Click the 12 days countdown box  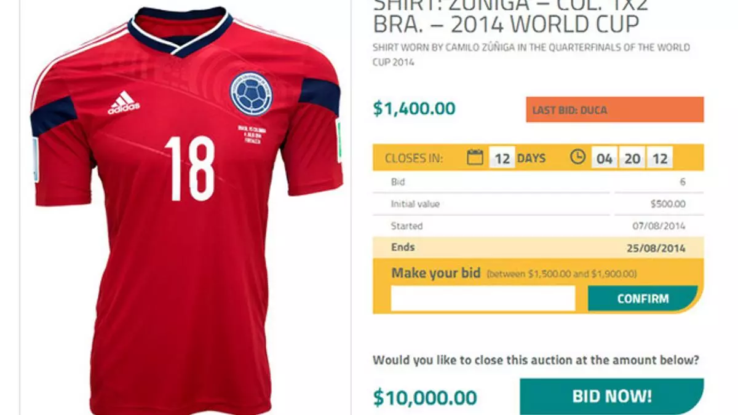point(502,158)
